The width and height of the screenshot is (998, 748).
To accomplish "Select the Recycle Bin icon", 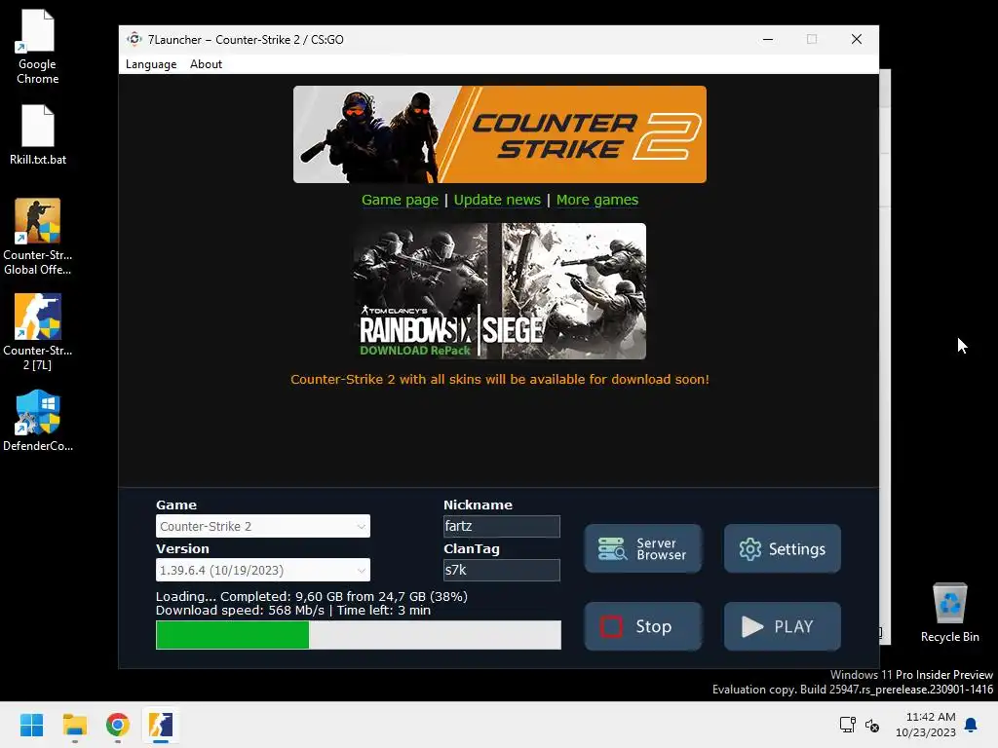I will pyautogui.click(x=949, y=613).
